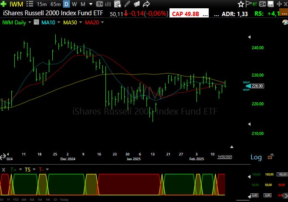Click the CAP 49.8B data field
The width and height of the screenshot is (288, 202).
coord(189,14)
